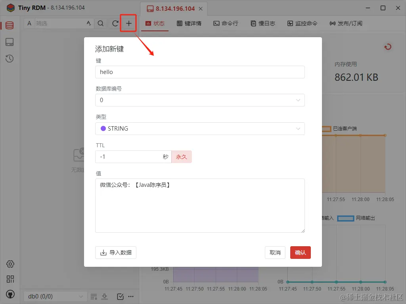Switch to the 键详情 tab
Viewport: 406px width, 304px height.
(189, 23)
